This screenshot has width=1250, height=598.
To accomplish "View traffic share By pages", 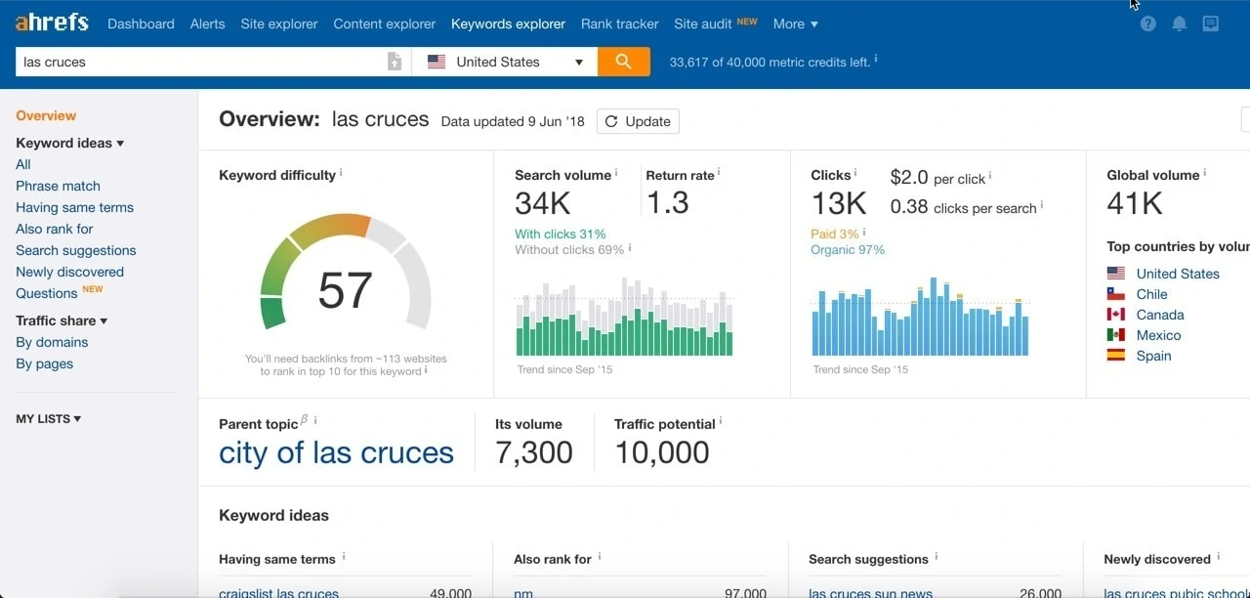I will tap(44, 363).
